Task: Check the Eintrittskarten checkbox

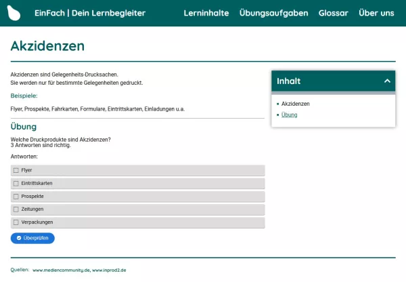Action: 16,184
